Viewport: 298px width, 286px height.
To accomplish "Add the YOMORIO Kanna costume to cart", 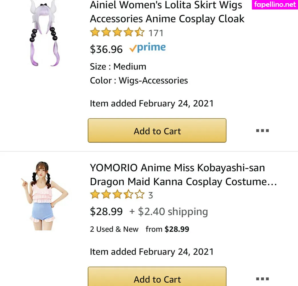I will (x=157, y=279).
